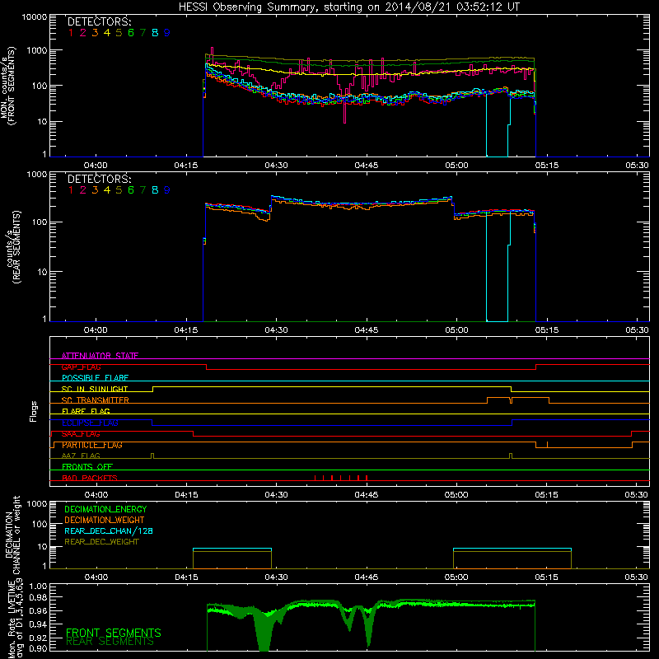Click the Mon. Rate LIVETIME axis title
The image size is (659, 659).
pyautogui.click(x=16, y=619)
